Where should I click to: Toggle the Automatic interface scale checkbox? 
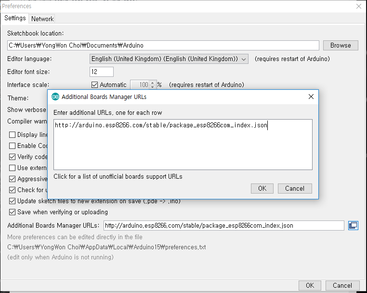[x=94, y=85]
